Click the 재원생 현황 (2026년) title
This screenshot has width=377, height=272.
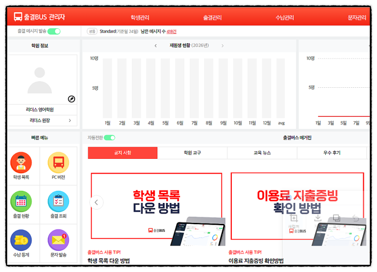[189, 45]
